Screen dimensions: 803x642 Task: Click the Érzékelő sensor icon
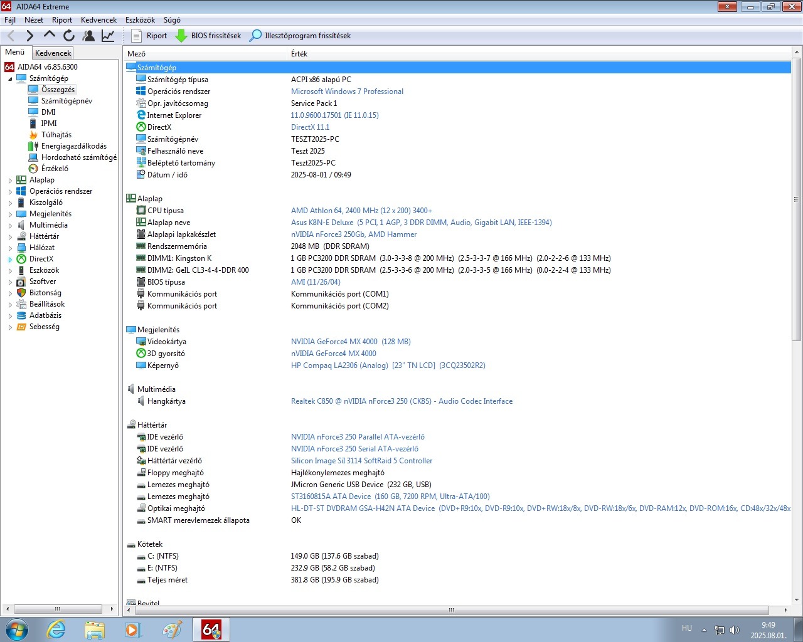(33, 169)
